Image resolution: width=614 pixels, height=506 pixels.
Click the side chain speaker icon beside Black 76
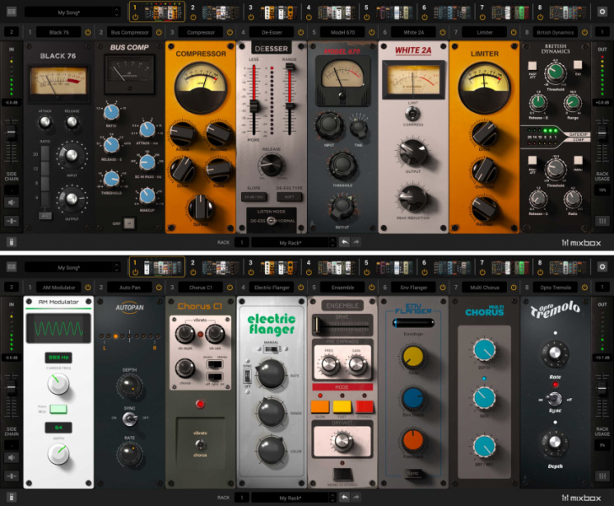pyautogui.click(x=11, y=202)
